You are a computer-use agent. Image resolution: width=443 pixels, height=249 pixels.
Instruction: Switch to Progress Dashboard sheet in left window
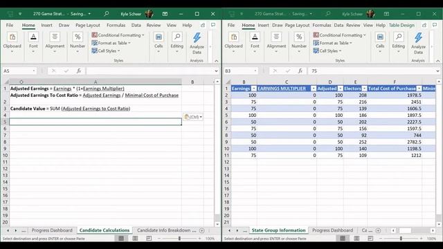(52, 230)
